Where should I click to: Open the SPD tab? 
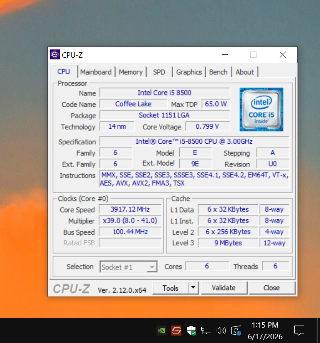click(x=159, y=72)
